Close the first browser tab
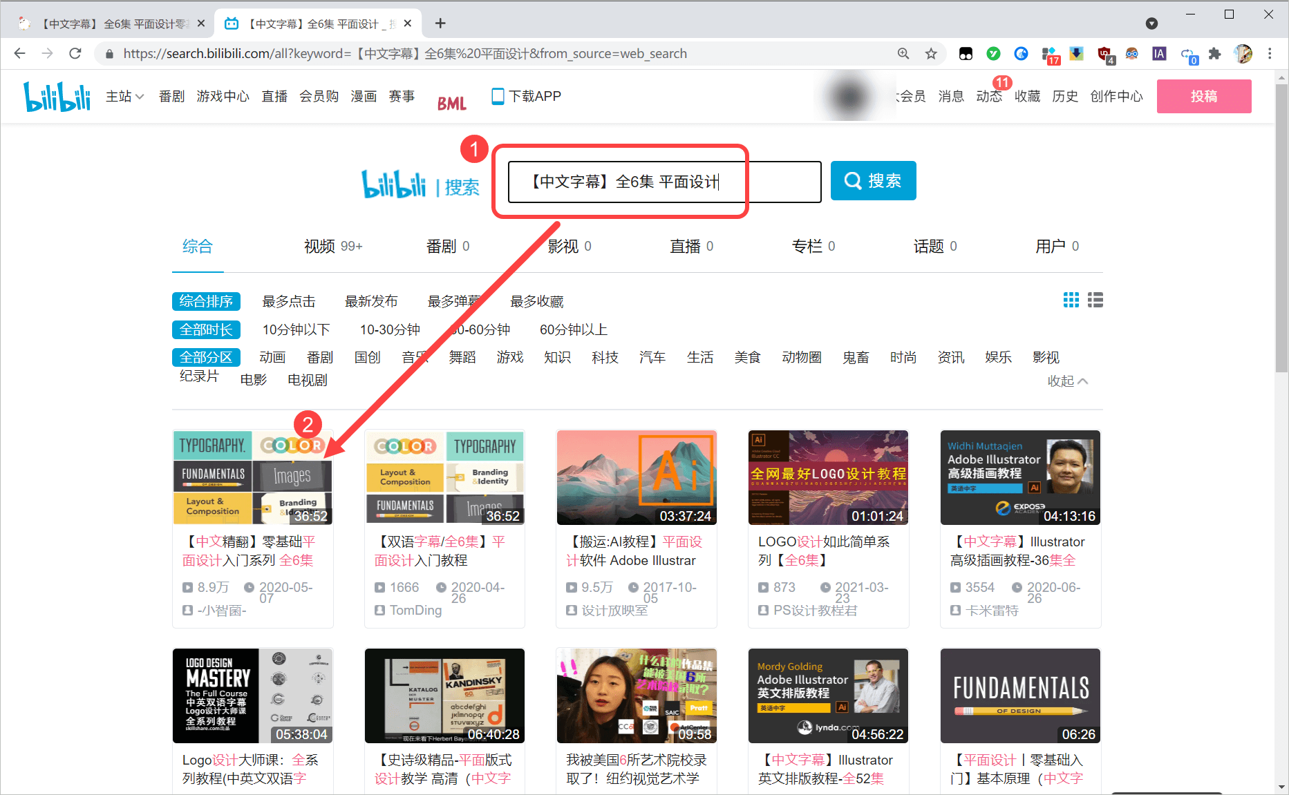 tap(201, 23)
